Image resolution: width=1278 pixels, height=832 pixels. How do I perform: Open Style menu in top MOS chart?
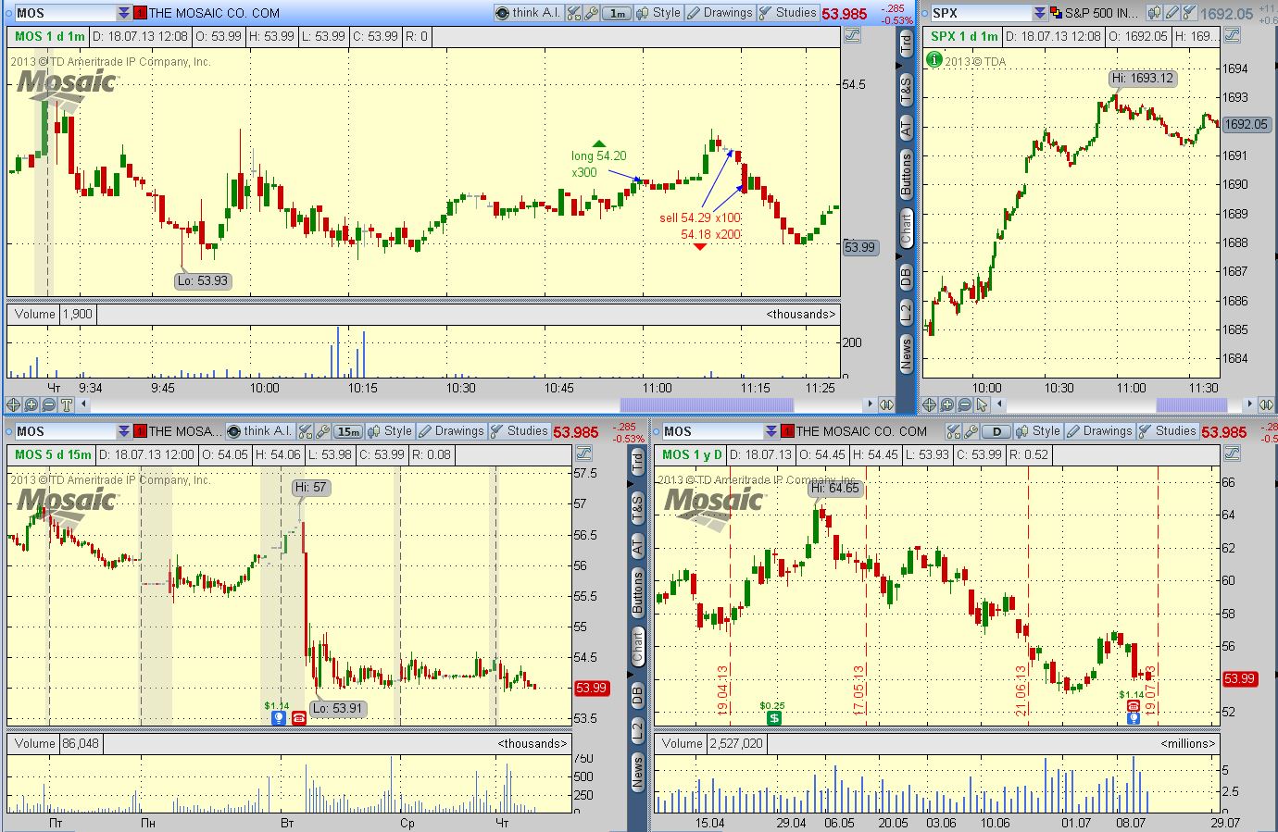tap(658, 13)
